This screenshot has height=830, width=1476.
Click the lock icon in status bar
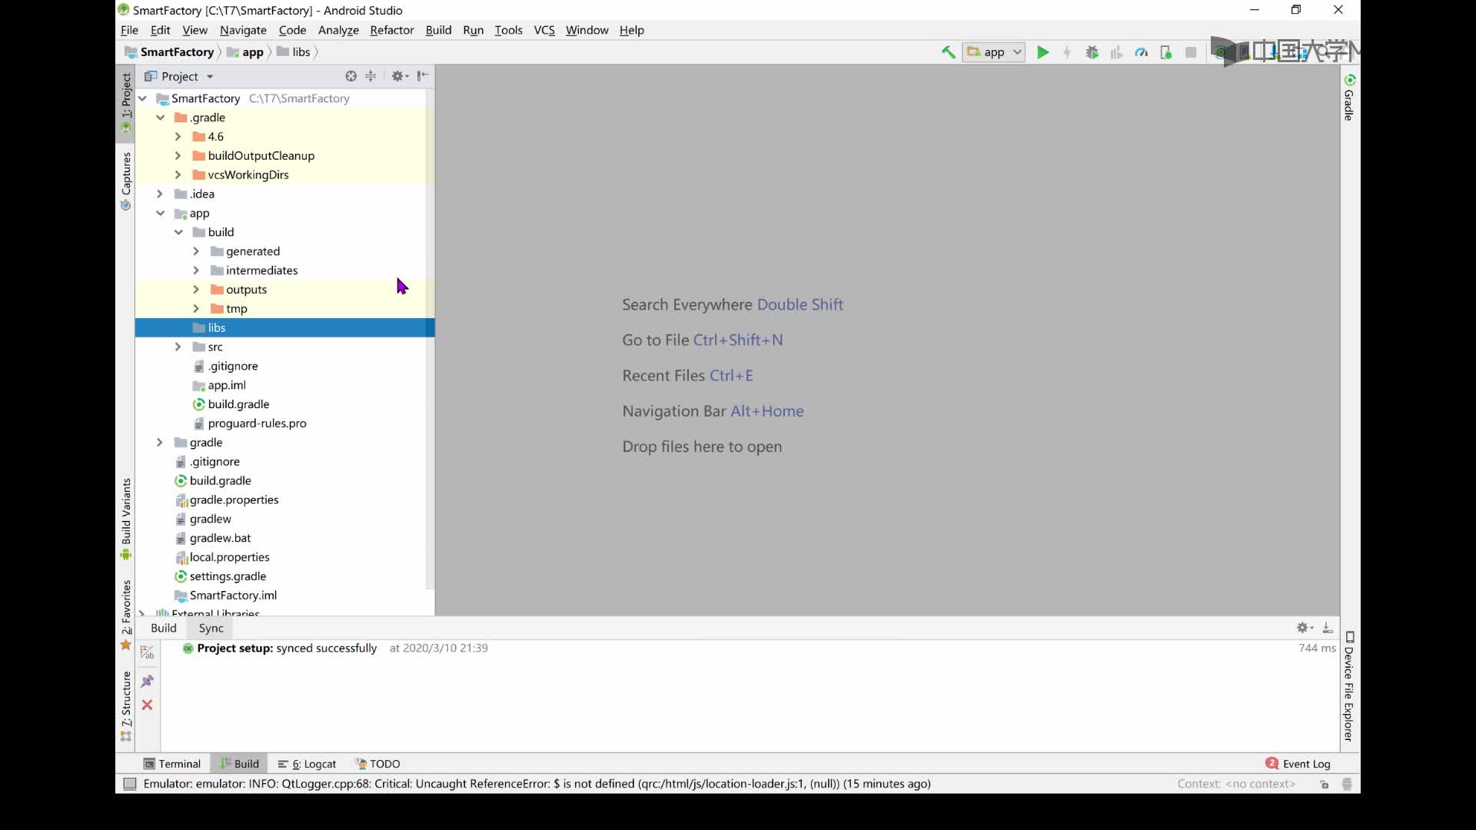click(x=1324, y=784)
